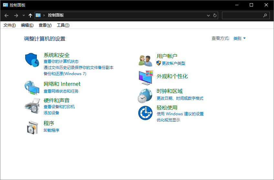Open the User Accounts people icon

tap(145, 61)
